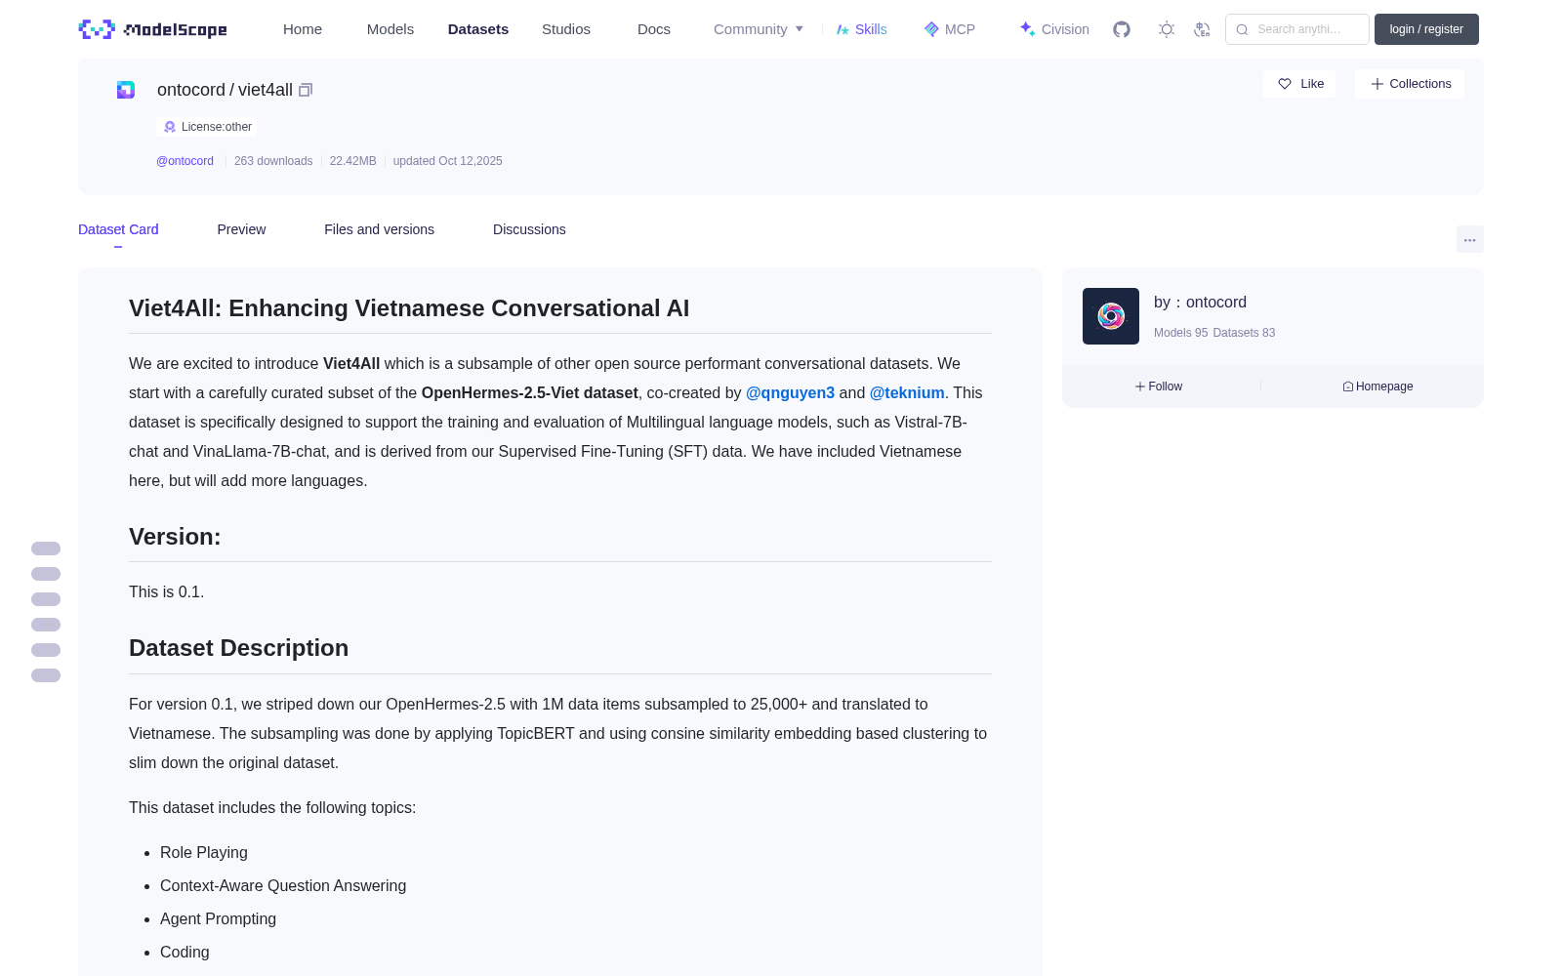The width and height of the screenshot is (1562, 976).
Task: Switch to the Preview tab
Action: pos(241,229)
